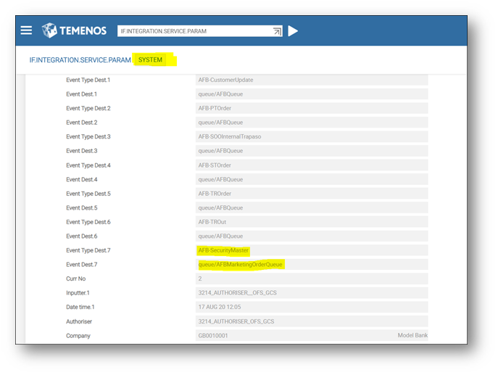Select the Inputter.1 value field
This screenshot has width=498, height=375.
[311, 293]
